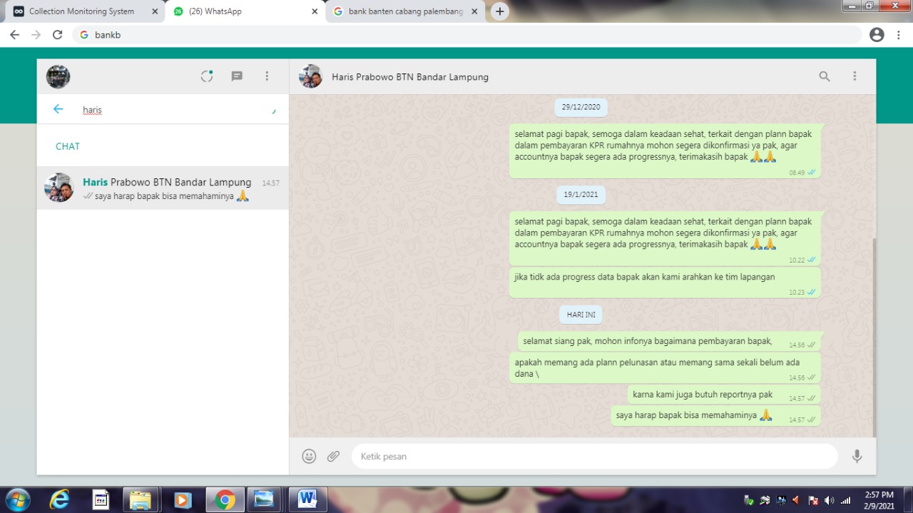Click the chat scrollbar
The height and width of the screenshot is (513, 913).
pos(873,335)
